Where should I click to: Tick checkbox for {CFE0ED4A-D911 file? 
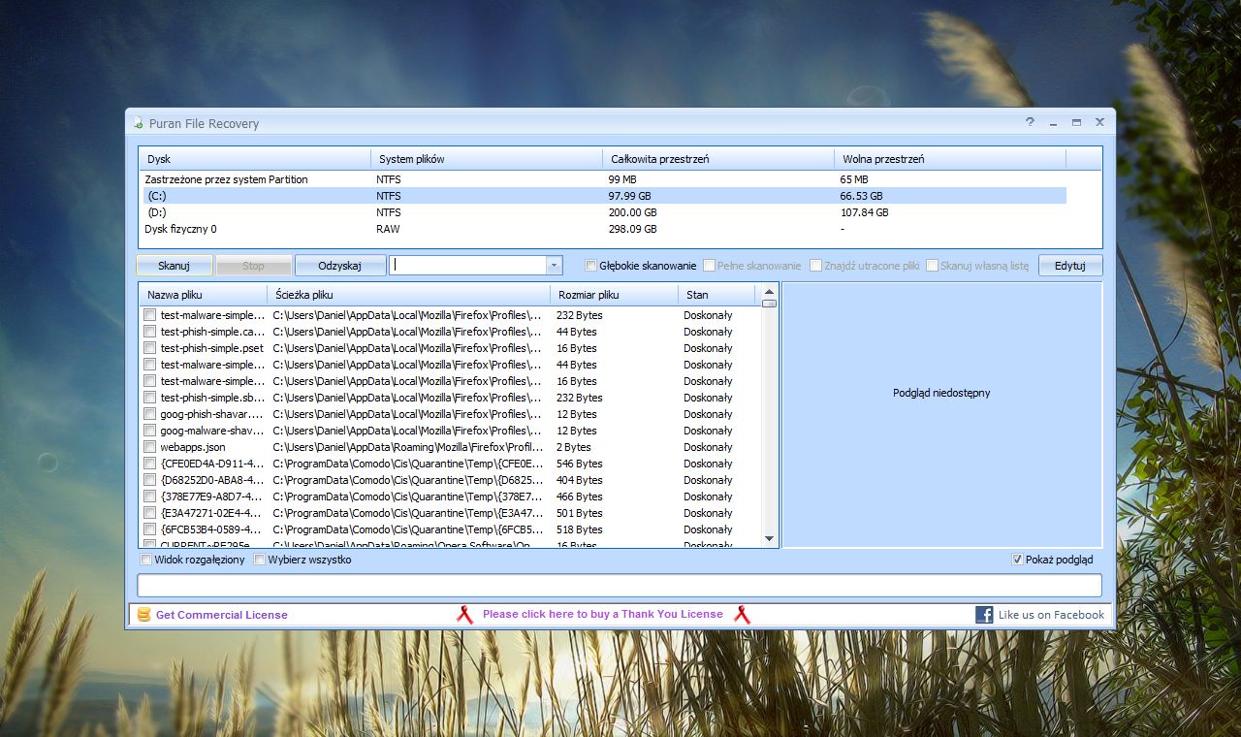[x=149, y=464]
